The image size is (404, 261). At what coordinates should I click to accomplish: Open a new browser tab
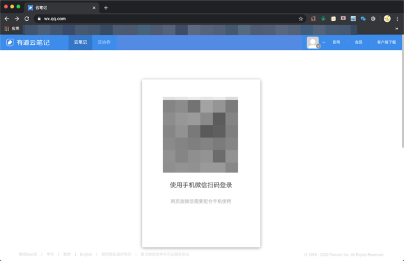click(x=105, y=8)
